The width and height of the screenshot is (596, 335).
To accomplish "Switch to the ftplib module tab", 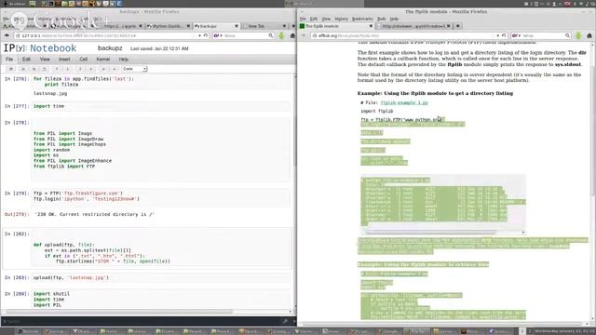I will [336, 26].
